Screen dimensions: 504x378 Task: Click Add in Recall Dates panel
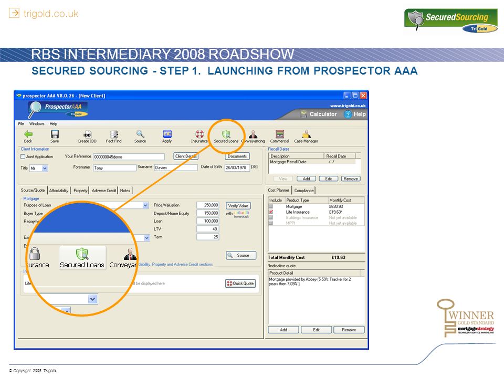tap(306, 178)
